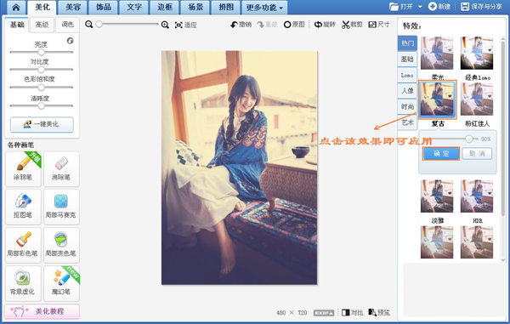
Task: Preview the image with 预览
Action: click(379, 313)
